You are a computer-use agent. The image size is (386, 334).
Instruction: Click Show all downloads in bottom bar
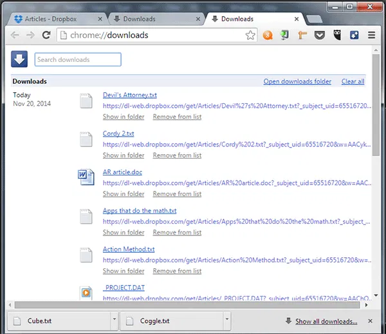click(x=326, y=321)
